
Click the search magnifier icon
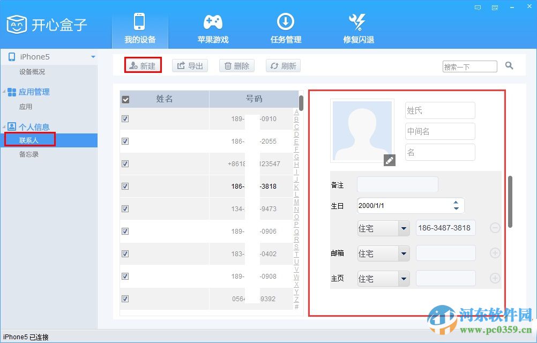pyautogui.click(x=509, y=65)
